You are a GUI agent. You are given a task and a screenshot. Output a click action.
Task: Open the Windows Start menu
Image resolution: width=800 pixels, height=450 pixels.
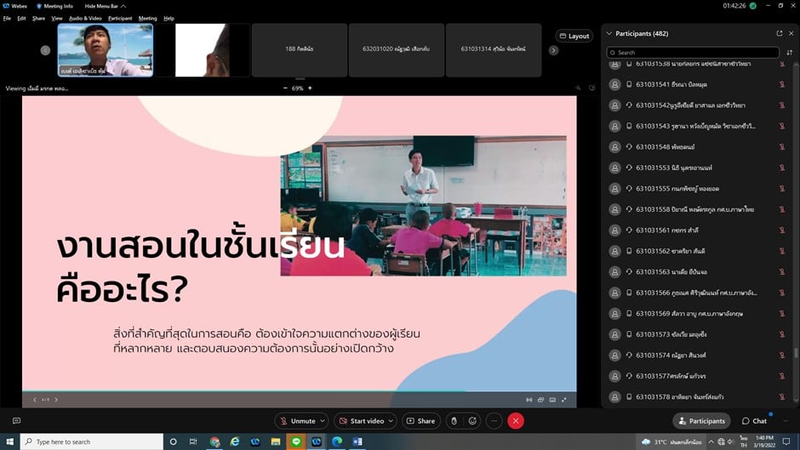pyautogui.click(x=9, y=441)
